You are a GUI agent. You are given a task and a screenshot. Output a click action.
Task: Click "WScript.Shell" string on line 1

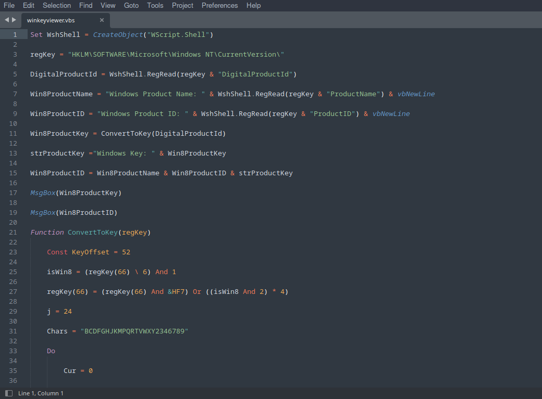[178, 34]
